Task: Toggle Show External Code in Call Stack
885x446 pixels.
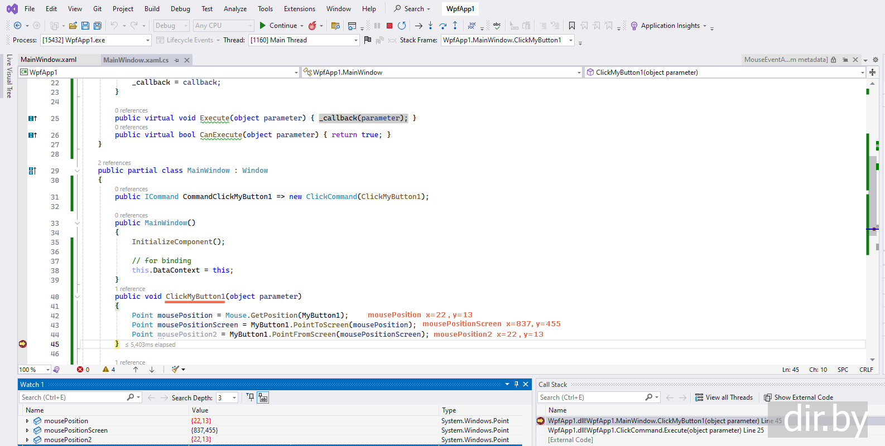Action: point(799,397)
